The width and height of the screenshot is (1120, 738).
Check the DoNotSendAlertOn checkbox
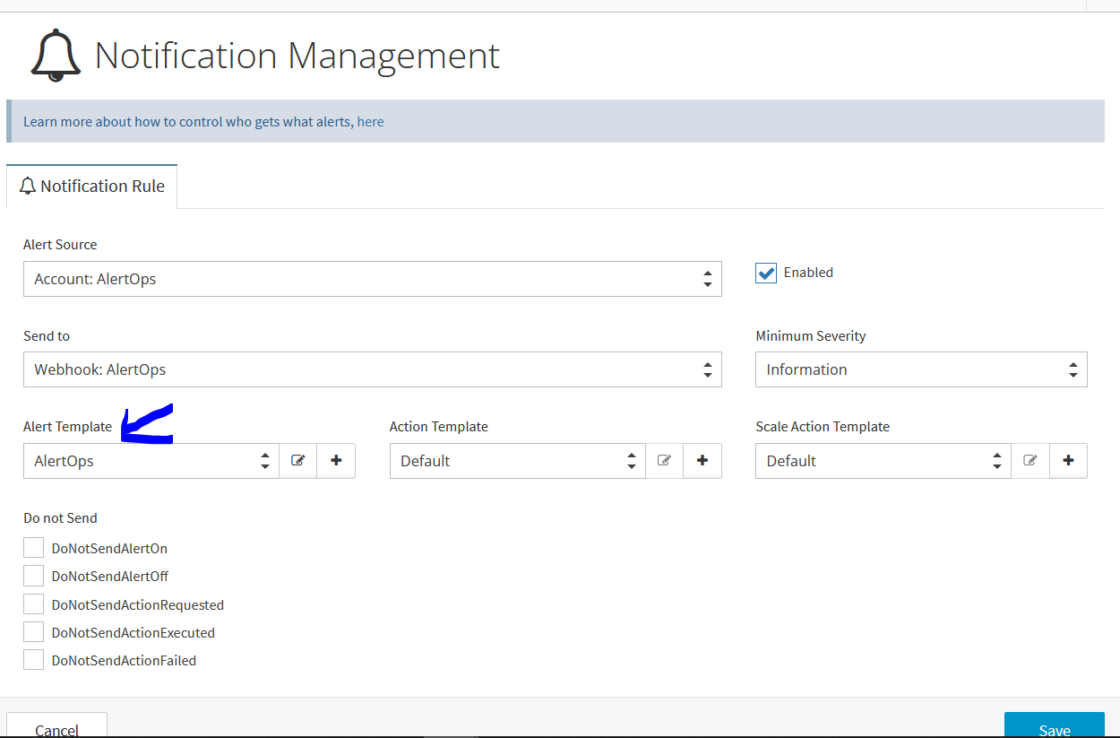coord(34,548)
